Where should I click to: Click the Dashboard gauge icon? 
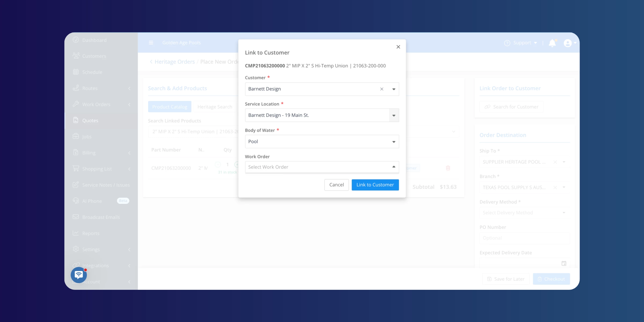coord(76,40)
